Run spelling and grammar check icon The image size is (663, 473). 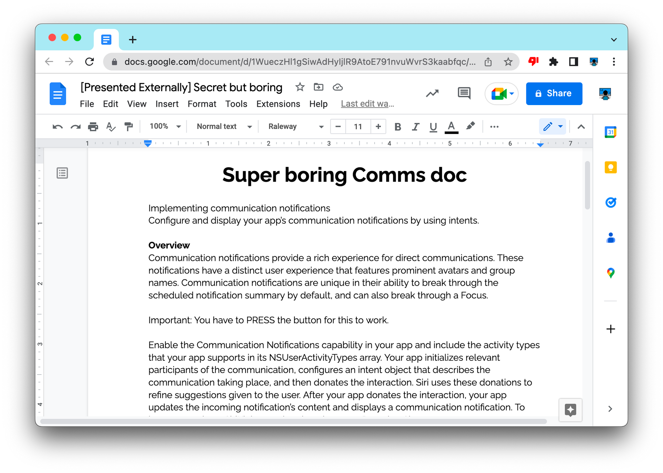(111, 127)
